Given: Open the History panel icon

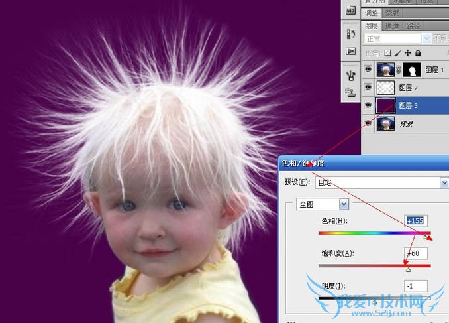Looking at the screenshot, I should [x=351, y=33].
